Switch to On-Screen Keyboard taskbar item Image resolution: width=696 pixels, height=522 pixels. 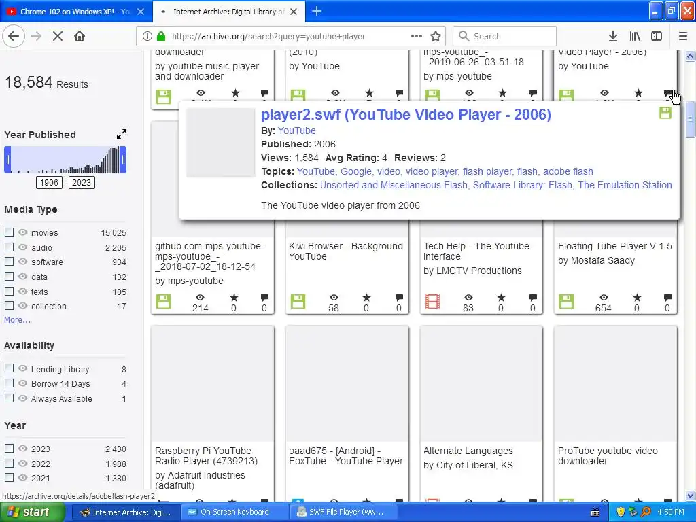click(x=234, y=512)
